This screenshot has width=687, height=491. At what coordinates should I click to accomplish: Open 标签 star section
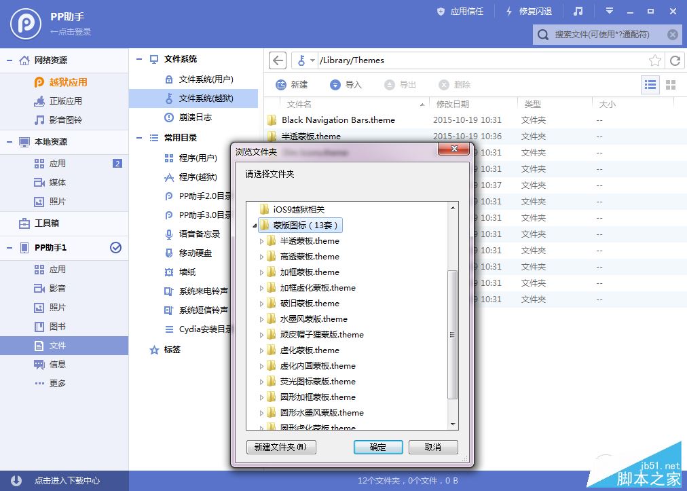pos(165,349)
